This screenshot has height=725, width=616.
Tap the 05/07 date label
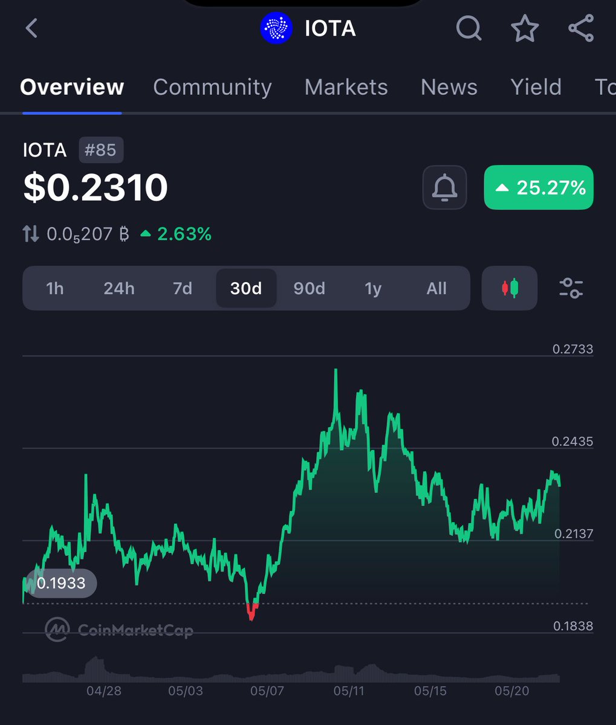point(267,691)
